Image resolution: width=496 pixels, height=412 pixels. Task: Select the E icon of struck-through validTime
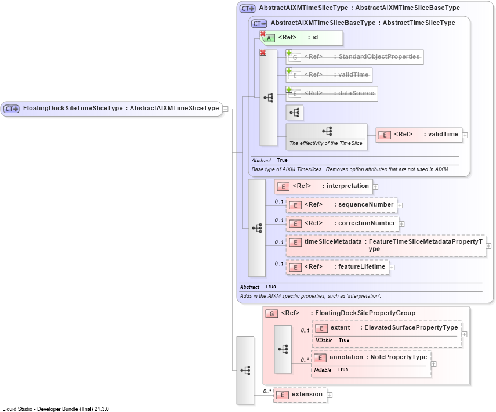coord(295,75)
